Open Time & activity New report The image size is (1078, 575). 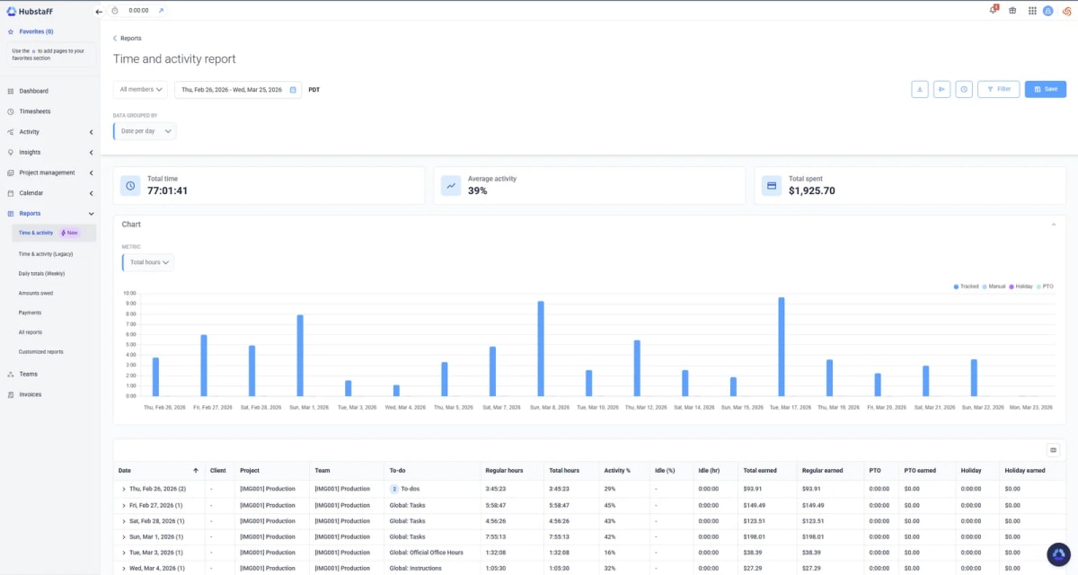[53, 233]
